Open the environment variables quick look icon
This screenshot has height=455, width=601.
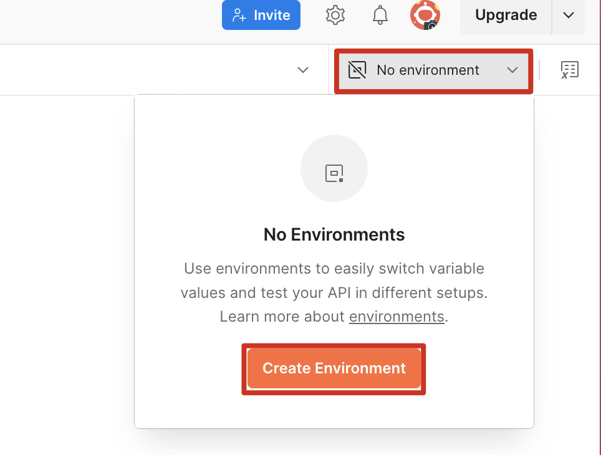point(569,70)
